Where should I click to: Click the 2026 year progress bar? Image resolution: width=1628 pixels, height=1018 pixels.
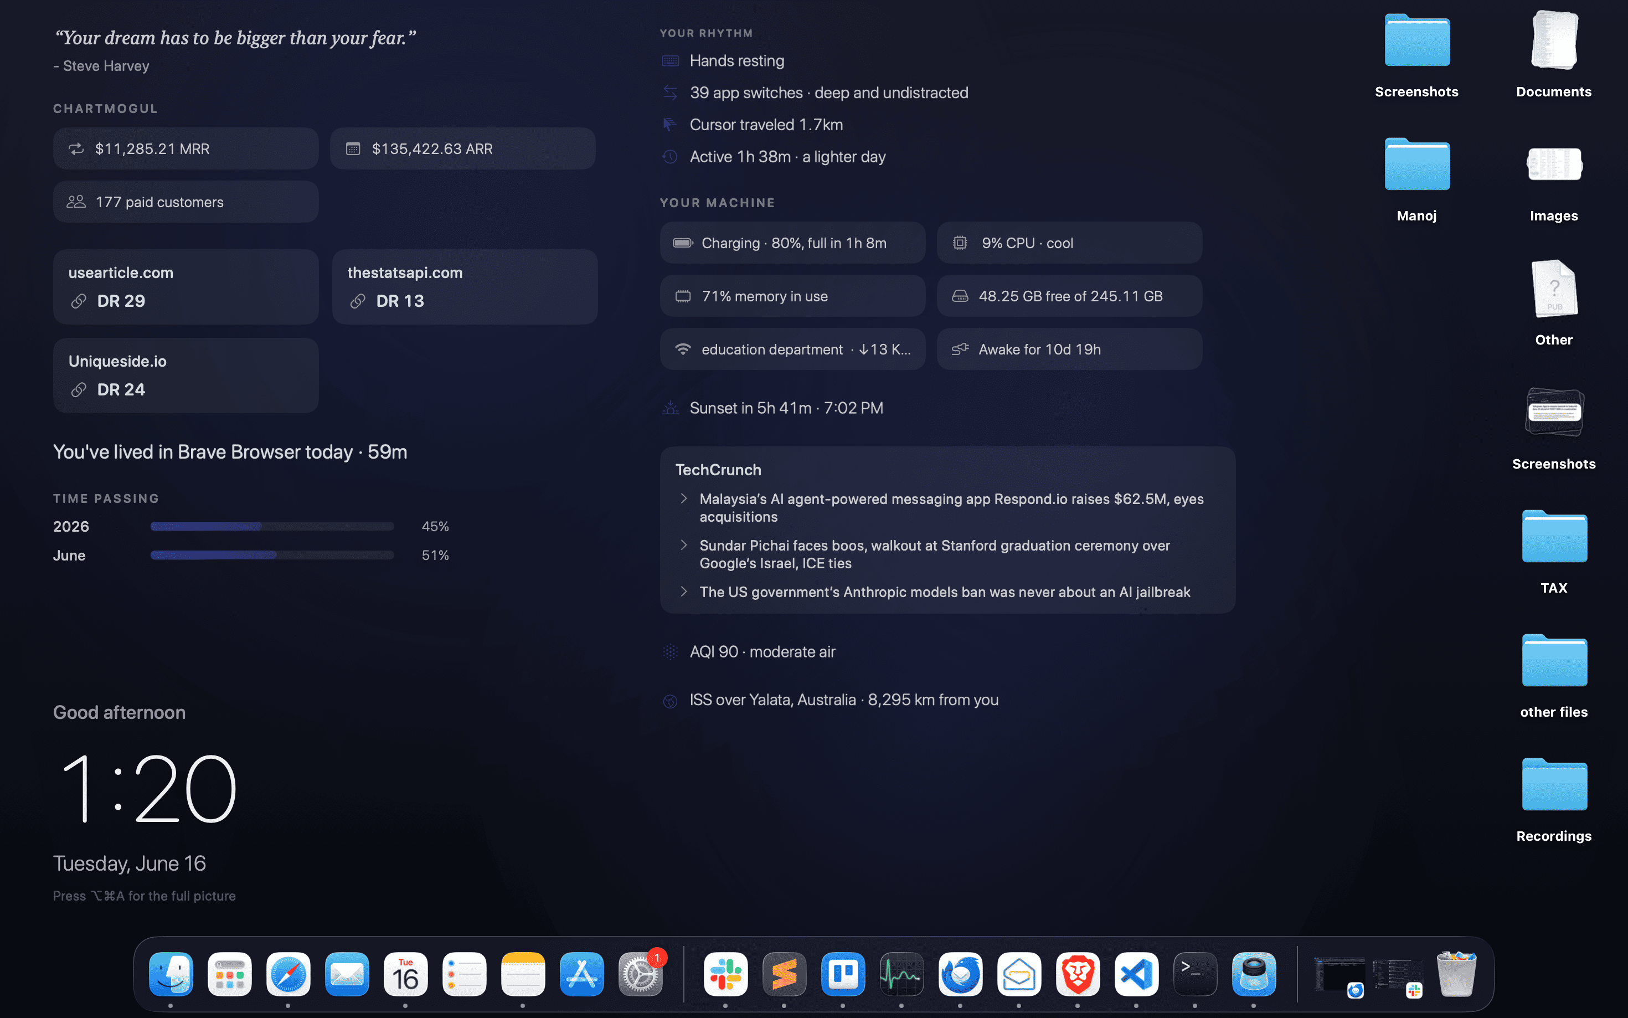click(272, 527)
